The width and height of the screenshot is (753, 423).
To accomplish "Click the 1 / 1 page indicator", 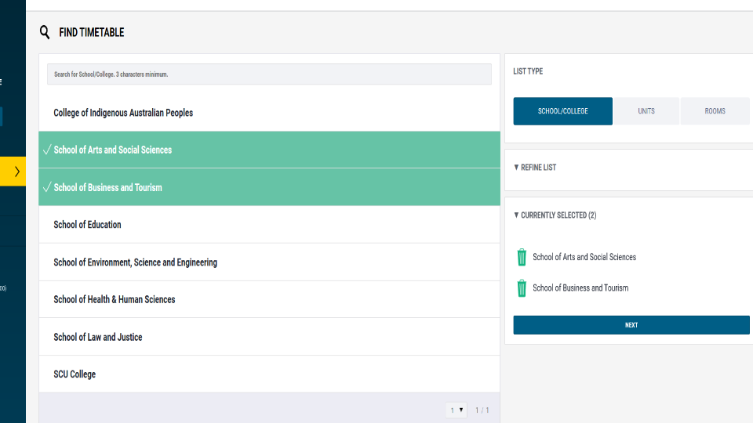I will point(482,410).
